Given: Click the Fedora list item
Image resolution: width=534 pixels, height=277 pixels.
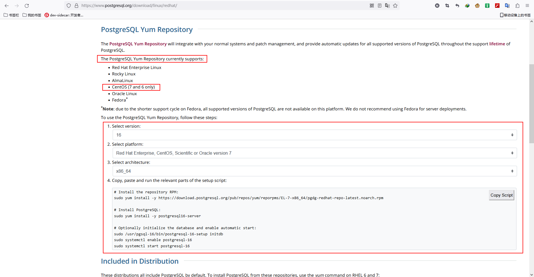Looking at the screenshot, I should click(x=120, y=100).
